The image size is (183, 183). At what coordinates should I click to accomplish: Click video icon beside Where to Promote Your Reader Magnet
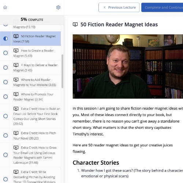(x=16, y=94)
